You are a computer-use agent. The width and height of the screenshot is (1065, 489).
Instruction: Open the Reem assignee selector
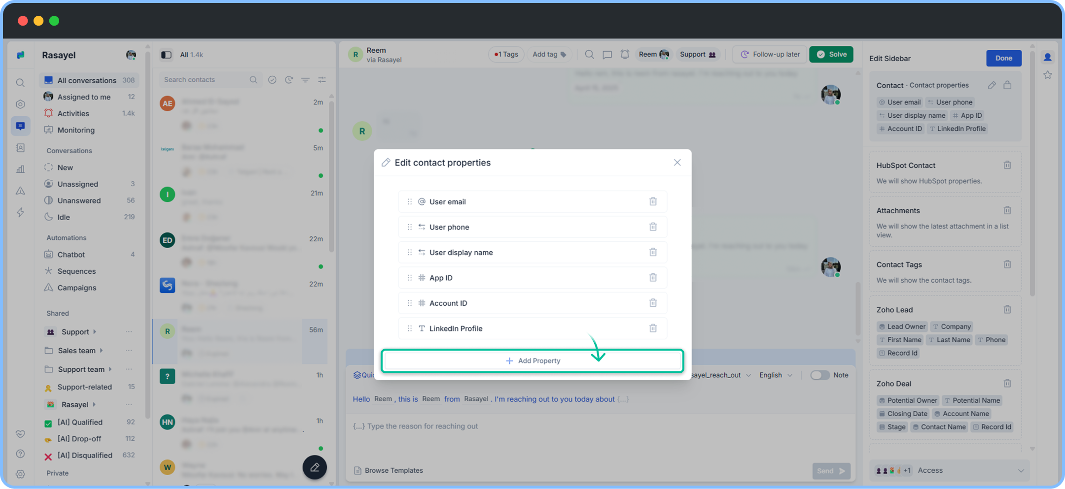click(654, 54)
